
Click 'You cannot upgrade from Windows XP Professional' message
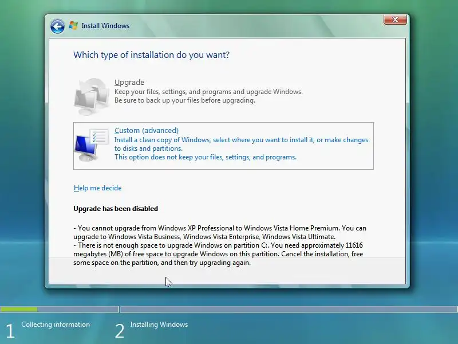point(220,232)
